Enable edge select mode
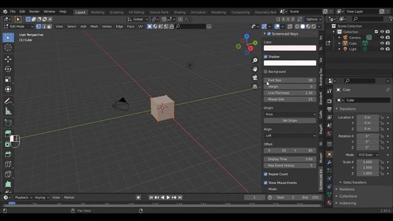The width and height of the screenshot is (393, 221). tap(44, 26)
